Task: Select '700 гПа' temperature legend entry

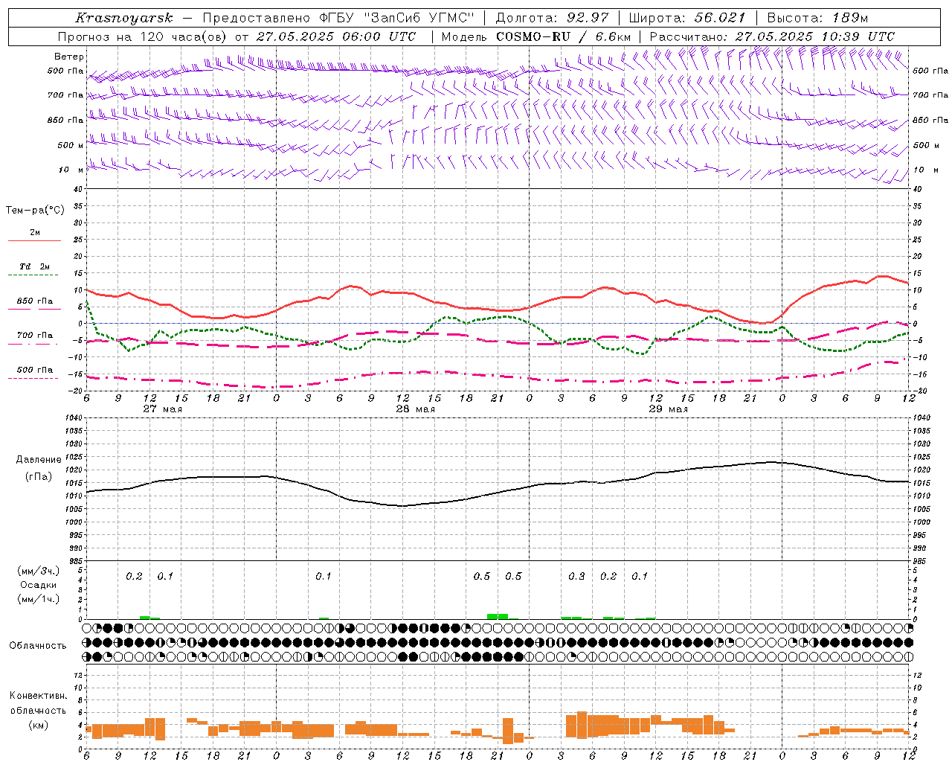Action: [x=34, y=336]
